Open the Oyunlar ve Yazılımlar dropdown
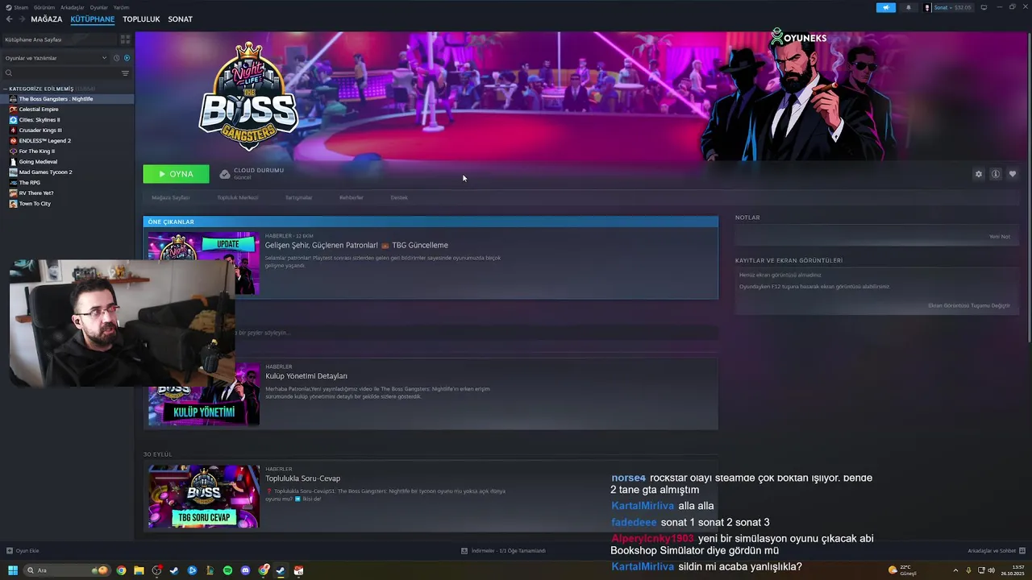The image size is (1032, 580). pos(56,58)
